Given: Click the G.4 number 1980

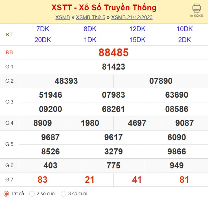Looking at the screenshot, I should click(x=90, y=123).
